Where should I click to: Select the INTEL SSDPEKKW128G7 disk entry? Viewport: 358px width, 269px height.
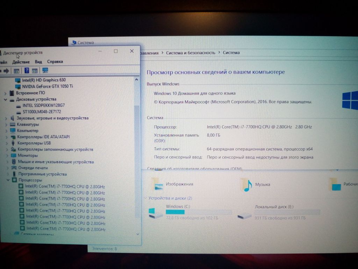point(43,105)
